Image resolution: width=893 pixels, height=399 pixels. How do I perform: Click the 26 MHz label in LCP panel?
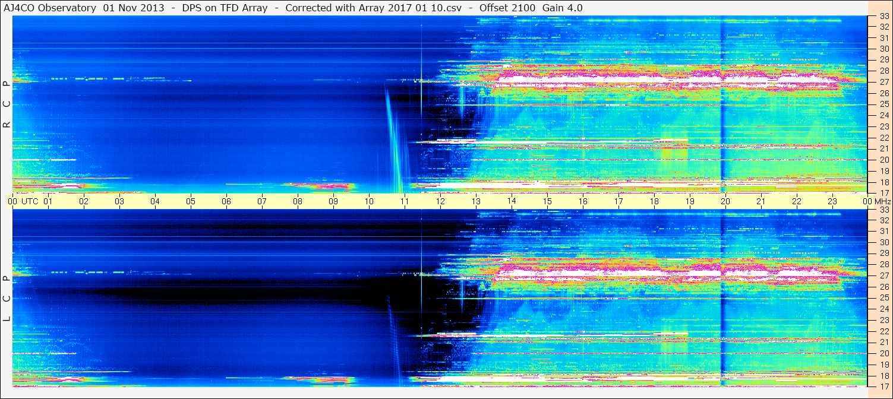point(883,287)
